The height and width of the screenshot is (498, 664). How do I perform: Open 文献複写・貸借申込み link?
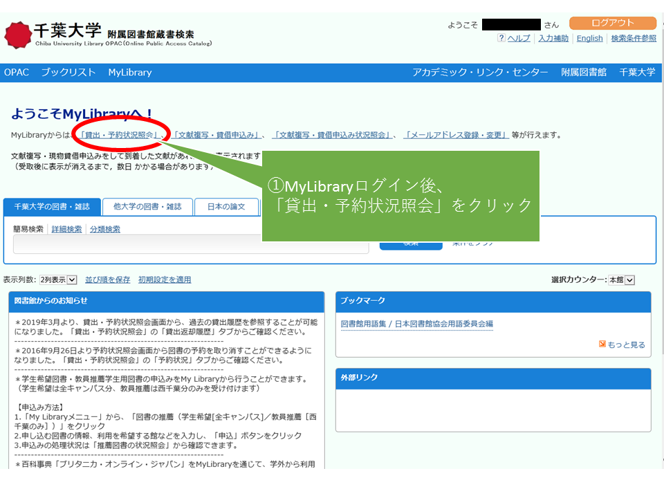(x=216, y=135)
